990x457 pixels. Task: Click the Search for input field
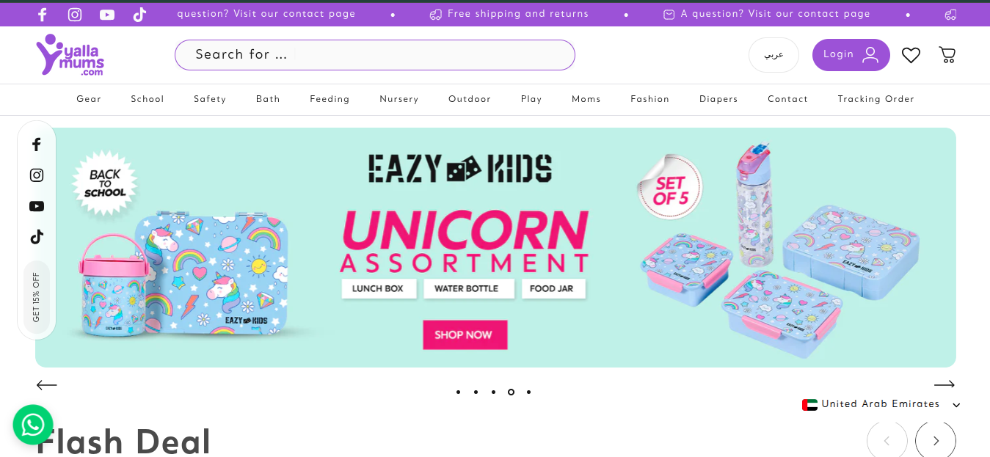click(374, 55)
